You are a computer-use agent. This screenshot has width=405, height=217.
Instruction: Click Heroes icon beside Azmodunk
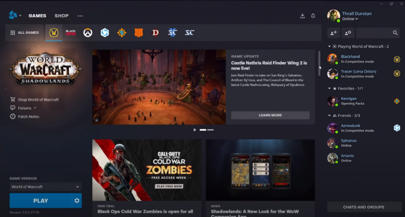(397, 128)
